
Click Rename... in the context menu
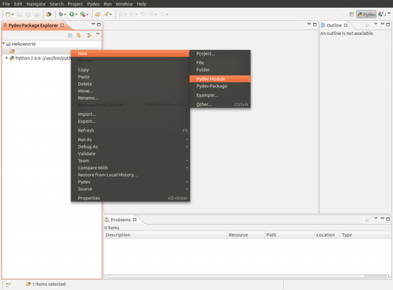pos(130,98)
